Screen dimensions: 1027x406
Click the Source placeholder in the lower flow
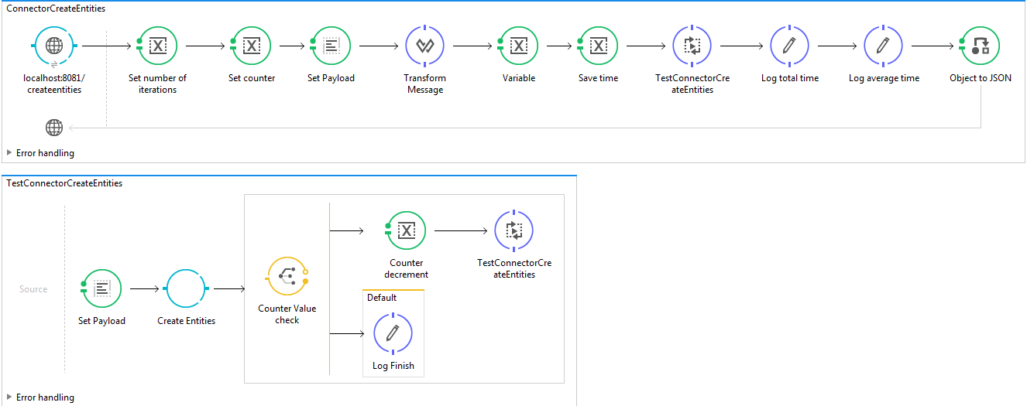point(33,289)
